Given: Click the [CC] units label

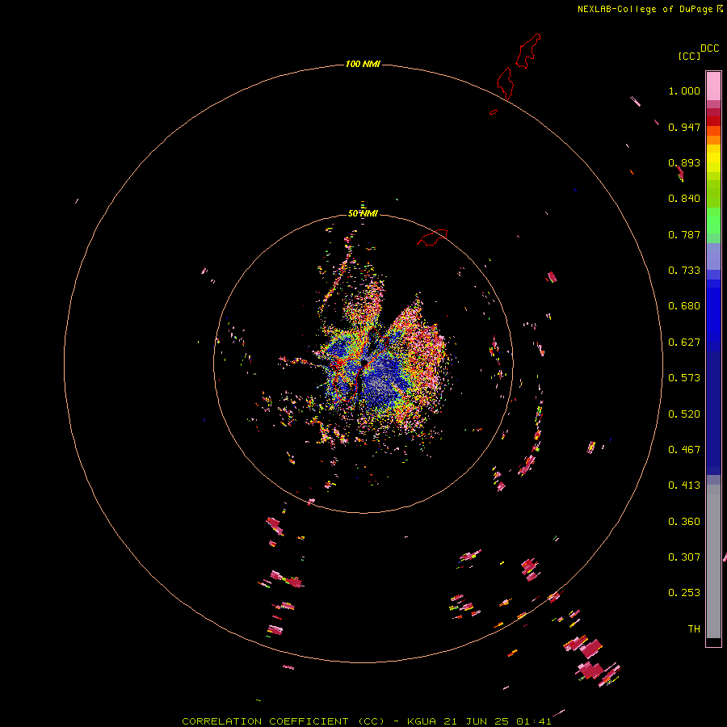Looking at the screenshot, I should (x=689, y=56).
